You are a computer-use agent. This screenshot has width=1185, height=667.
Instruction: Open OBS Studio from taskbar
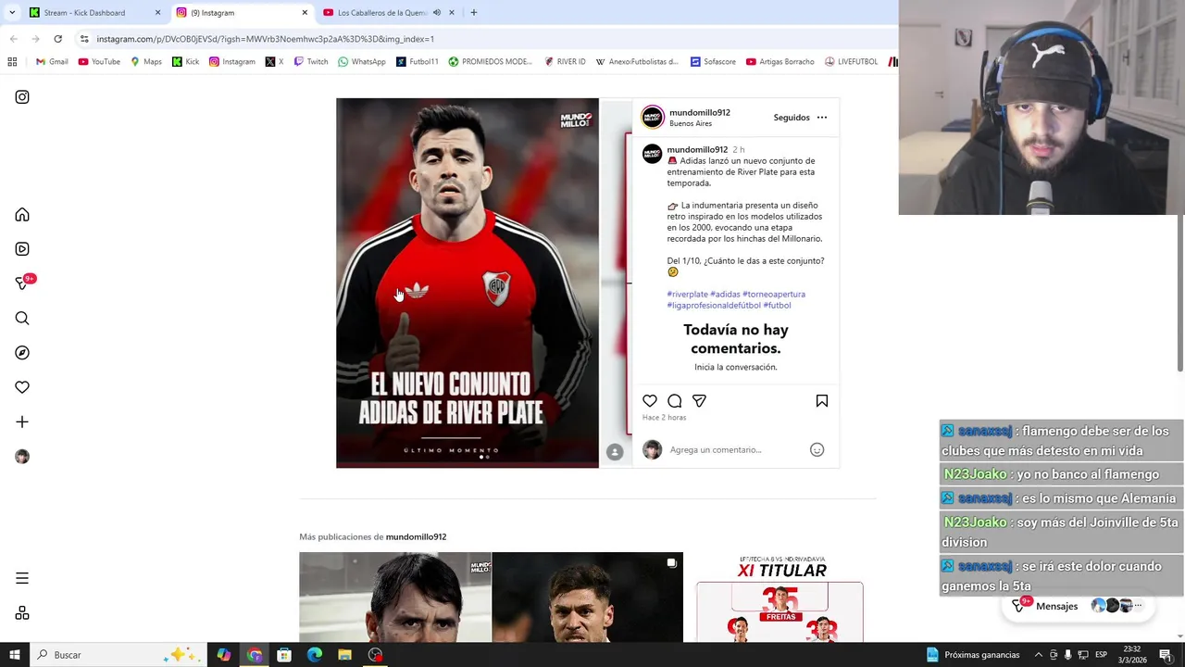375,655
